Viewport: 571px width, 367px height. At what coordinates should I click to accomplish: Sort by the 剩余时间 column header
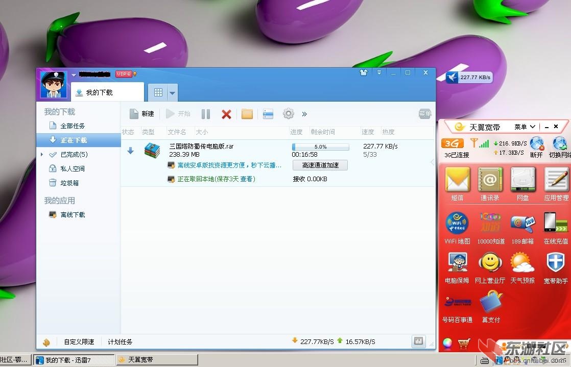[x=323, y=132]
